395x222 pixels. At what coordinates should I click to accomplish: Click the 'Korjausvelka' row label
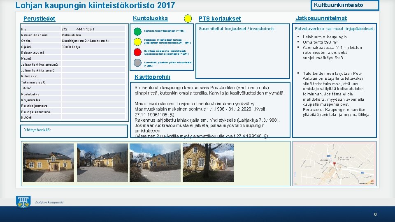tap(31, 100)
